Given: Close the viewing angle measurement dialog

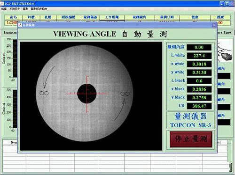Looking at the screenshot, I should 214,25.
